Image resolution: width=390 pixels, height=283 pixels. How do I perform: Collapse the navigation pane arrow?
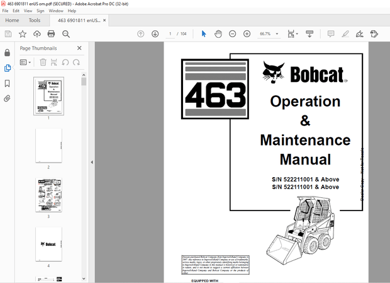coord(92,162)
